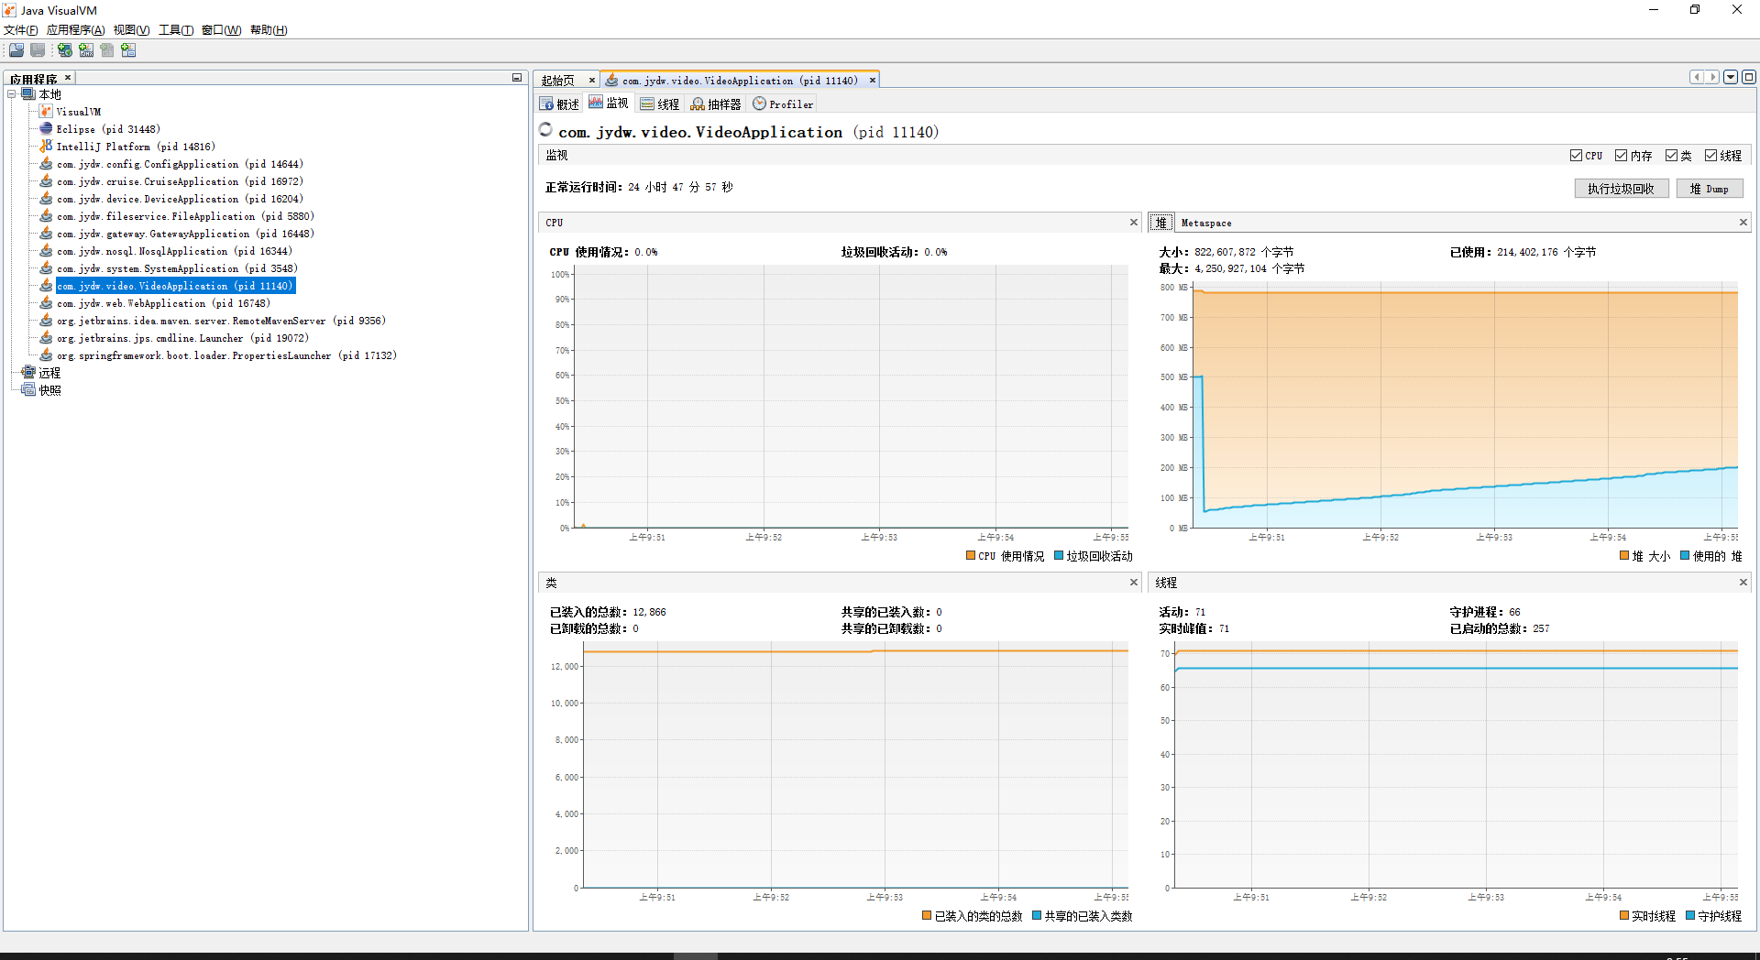This screenshot has height=960, width=1760.
Task: Close the VideoApplication (pid 11140) document tab
Action: pos(873,81)
